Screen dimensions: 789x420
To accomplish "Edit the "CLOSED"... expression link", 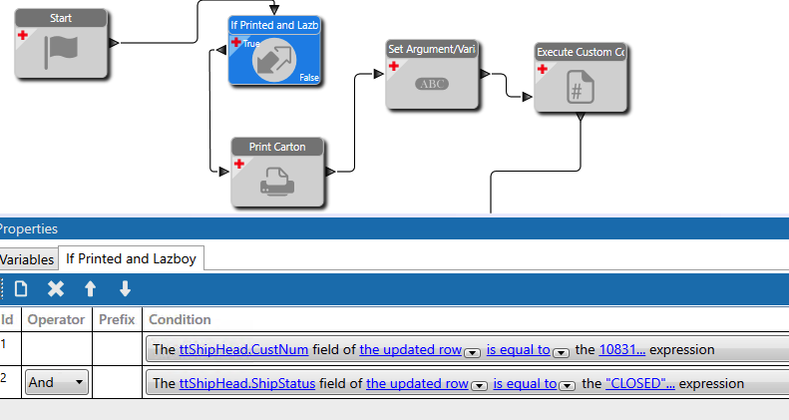I will tap(640, 383).
